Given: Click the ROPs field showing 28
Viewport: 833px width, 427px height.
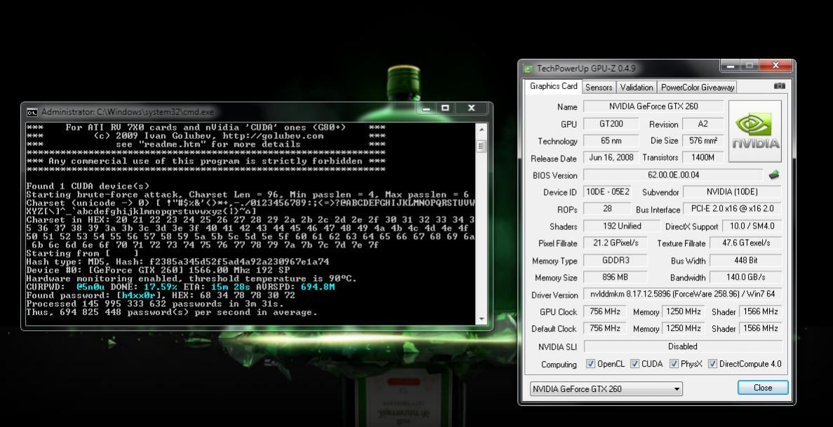Looking at the screenshot, I should [608, 209].
